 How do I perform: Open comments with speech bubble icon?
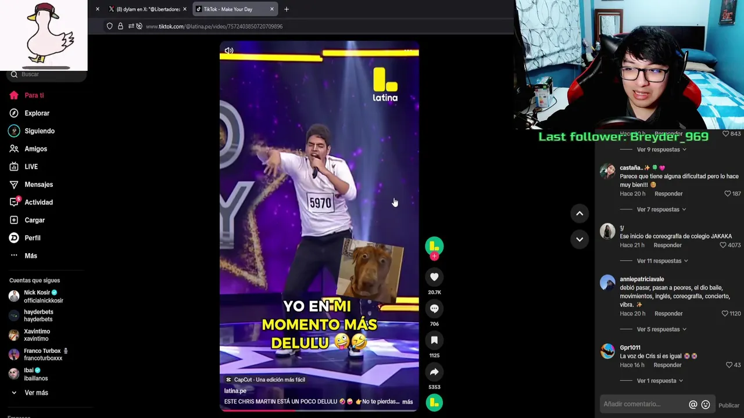[x=434, y=308]
